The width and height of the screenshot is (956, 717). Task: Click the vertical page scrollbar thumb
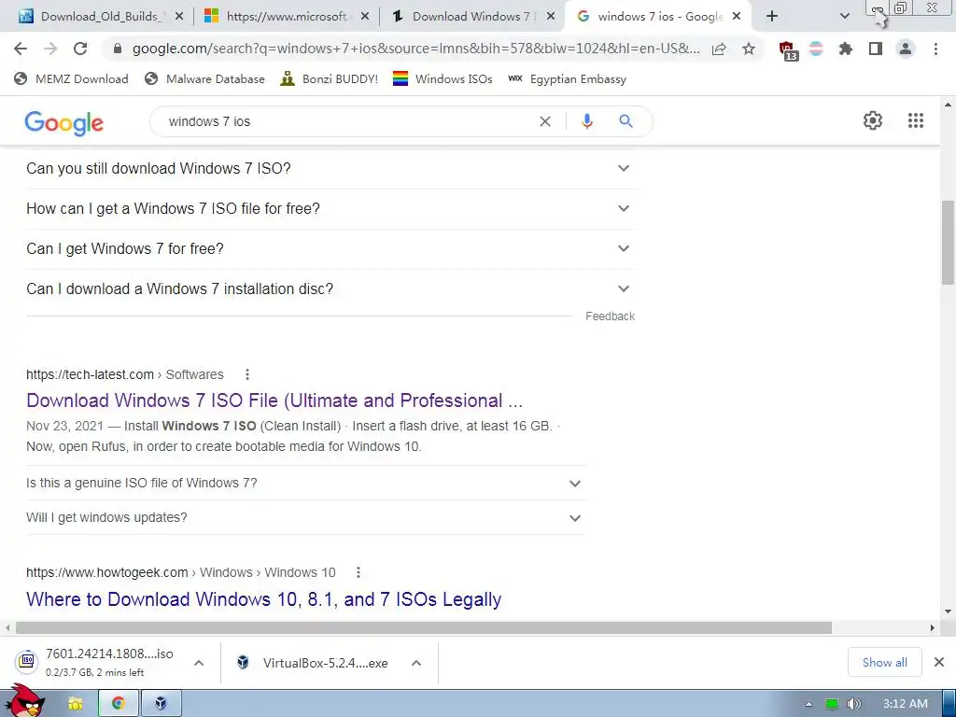(x=949, y=242)
